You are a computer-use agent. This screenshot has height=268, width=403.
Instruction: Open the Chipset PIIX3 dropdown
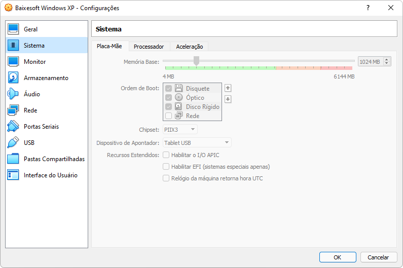pyautogui.click(x=180, y=130)
